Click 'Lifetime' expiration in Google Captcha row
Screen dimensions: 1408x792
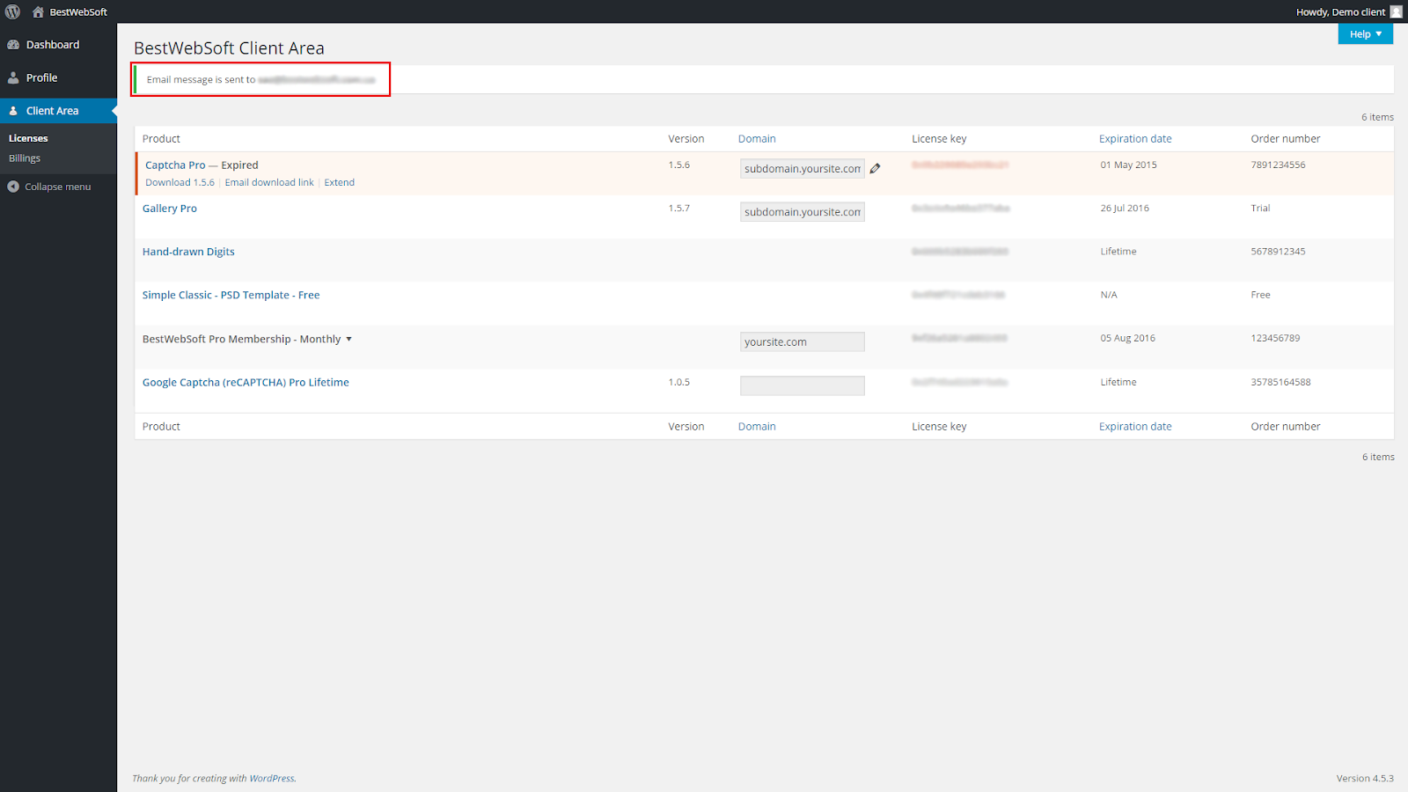1118,382
